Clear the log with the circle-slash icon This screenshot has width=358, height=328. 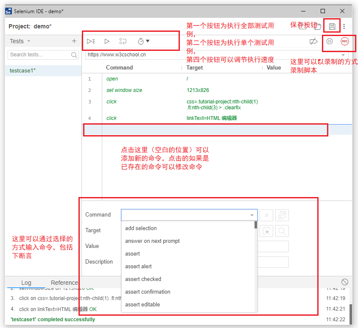click(345, 282)
